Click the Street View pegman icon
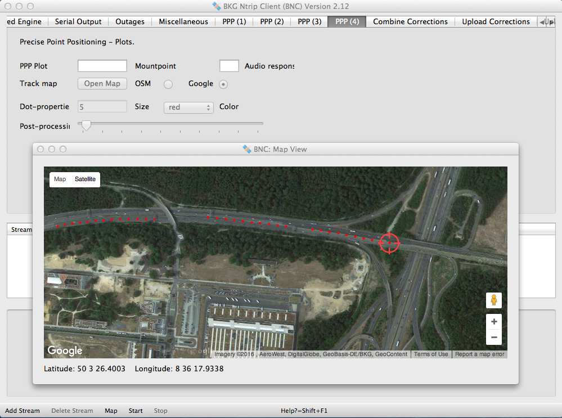The height and width of the screenshot is (418, 562). pyautogui.click(x=493, y=300)
